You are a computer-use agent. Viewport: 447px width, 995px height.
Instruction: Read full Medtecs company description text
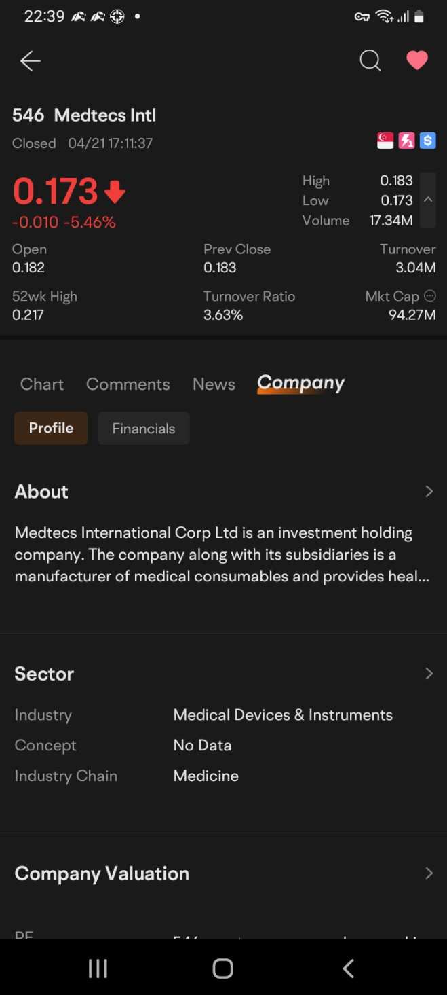pos(222,555)
